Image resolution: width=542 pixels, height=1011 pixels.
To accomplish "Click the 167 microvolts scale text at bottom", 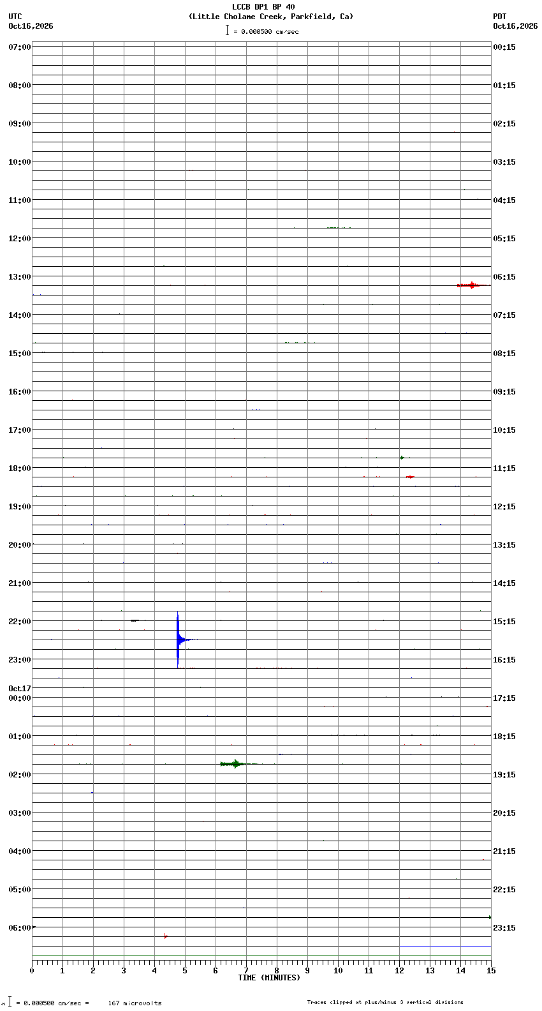I will tap(135, 1003).
